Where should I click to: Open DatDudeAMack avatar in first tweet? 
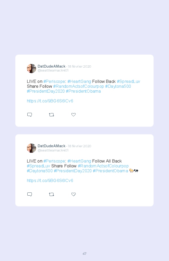32,68
